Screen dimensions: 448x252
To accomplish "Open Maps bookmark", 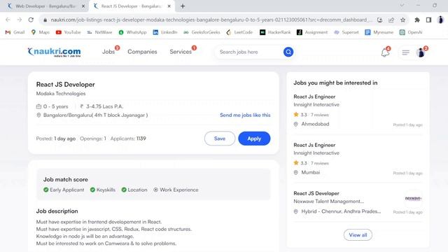I will point(41,32).
